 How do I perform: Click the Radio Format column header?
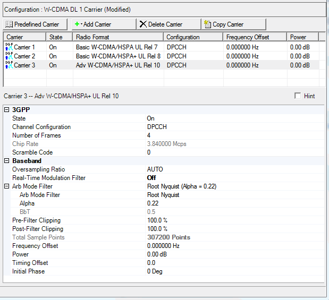[118, 37]
